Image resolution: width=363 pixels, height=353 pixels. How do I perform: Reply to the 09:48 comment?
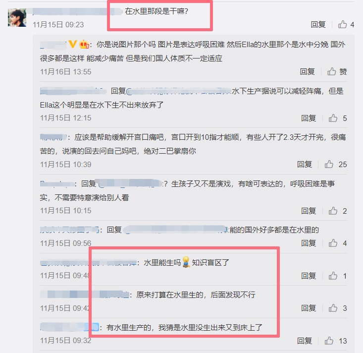(309, 276)
